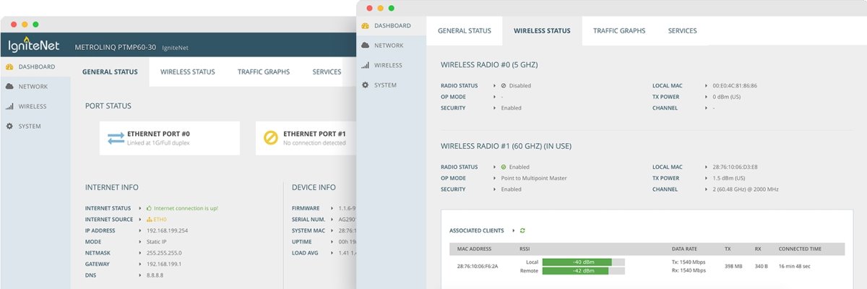Click the '340 B' RX cell
This screenshot has height=289, width=867.
tap(762, 266)
